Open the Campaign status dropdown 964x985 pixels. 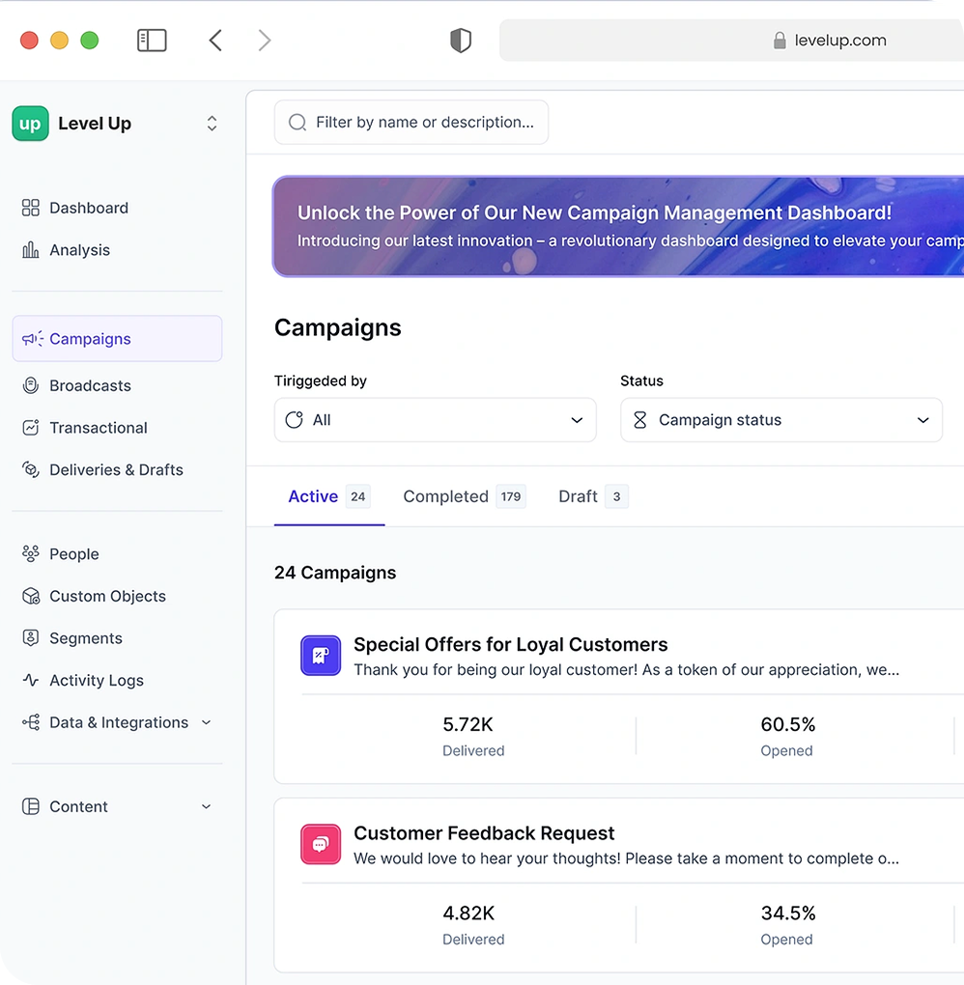tap(781, 420)
